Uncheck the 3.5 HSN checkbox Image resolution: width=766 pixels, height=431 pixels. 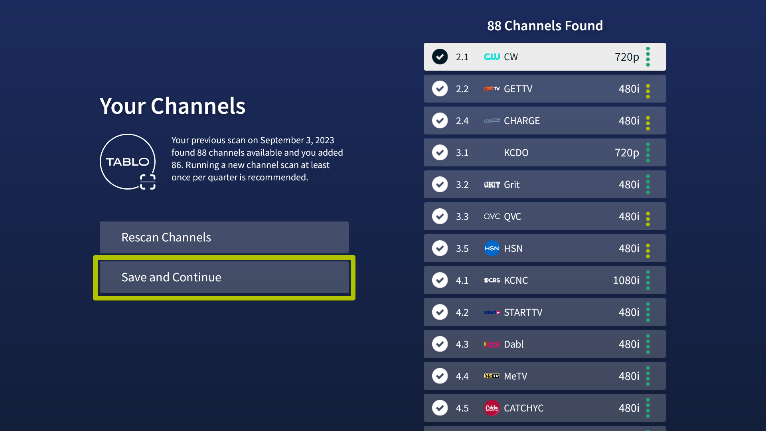(440, 248)
